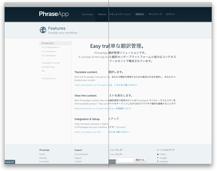Click the Support link under footer Support heading

pos(78,158)
